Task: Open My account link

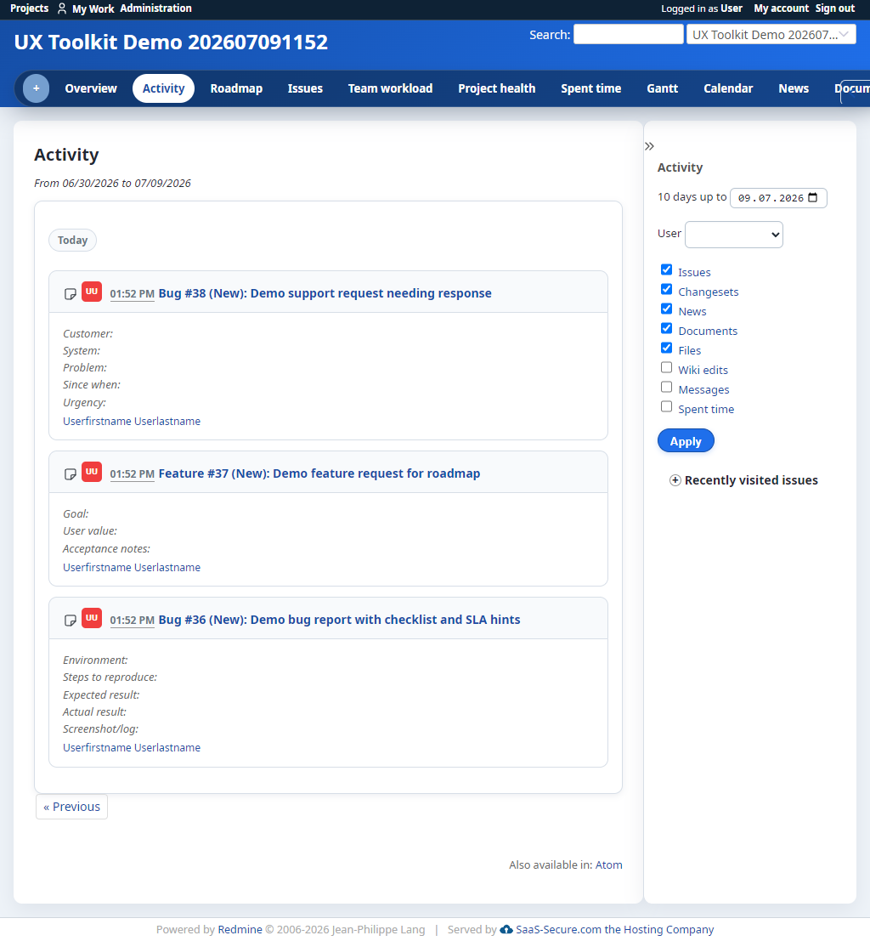Action: click(x=781, y=9)
